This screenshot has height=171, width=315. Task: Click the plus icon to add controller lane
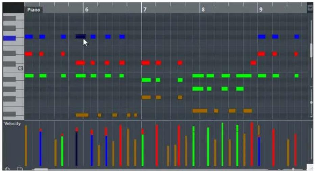(x=7, y=169)
